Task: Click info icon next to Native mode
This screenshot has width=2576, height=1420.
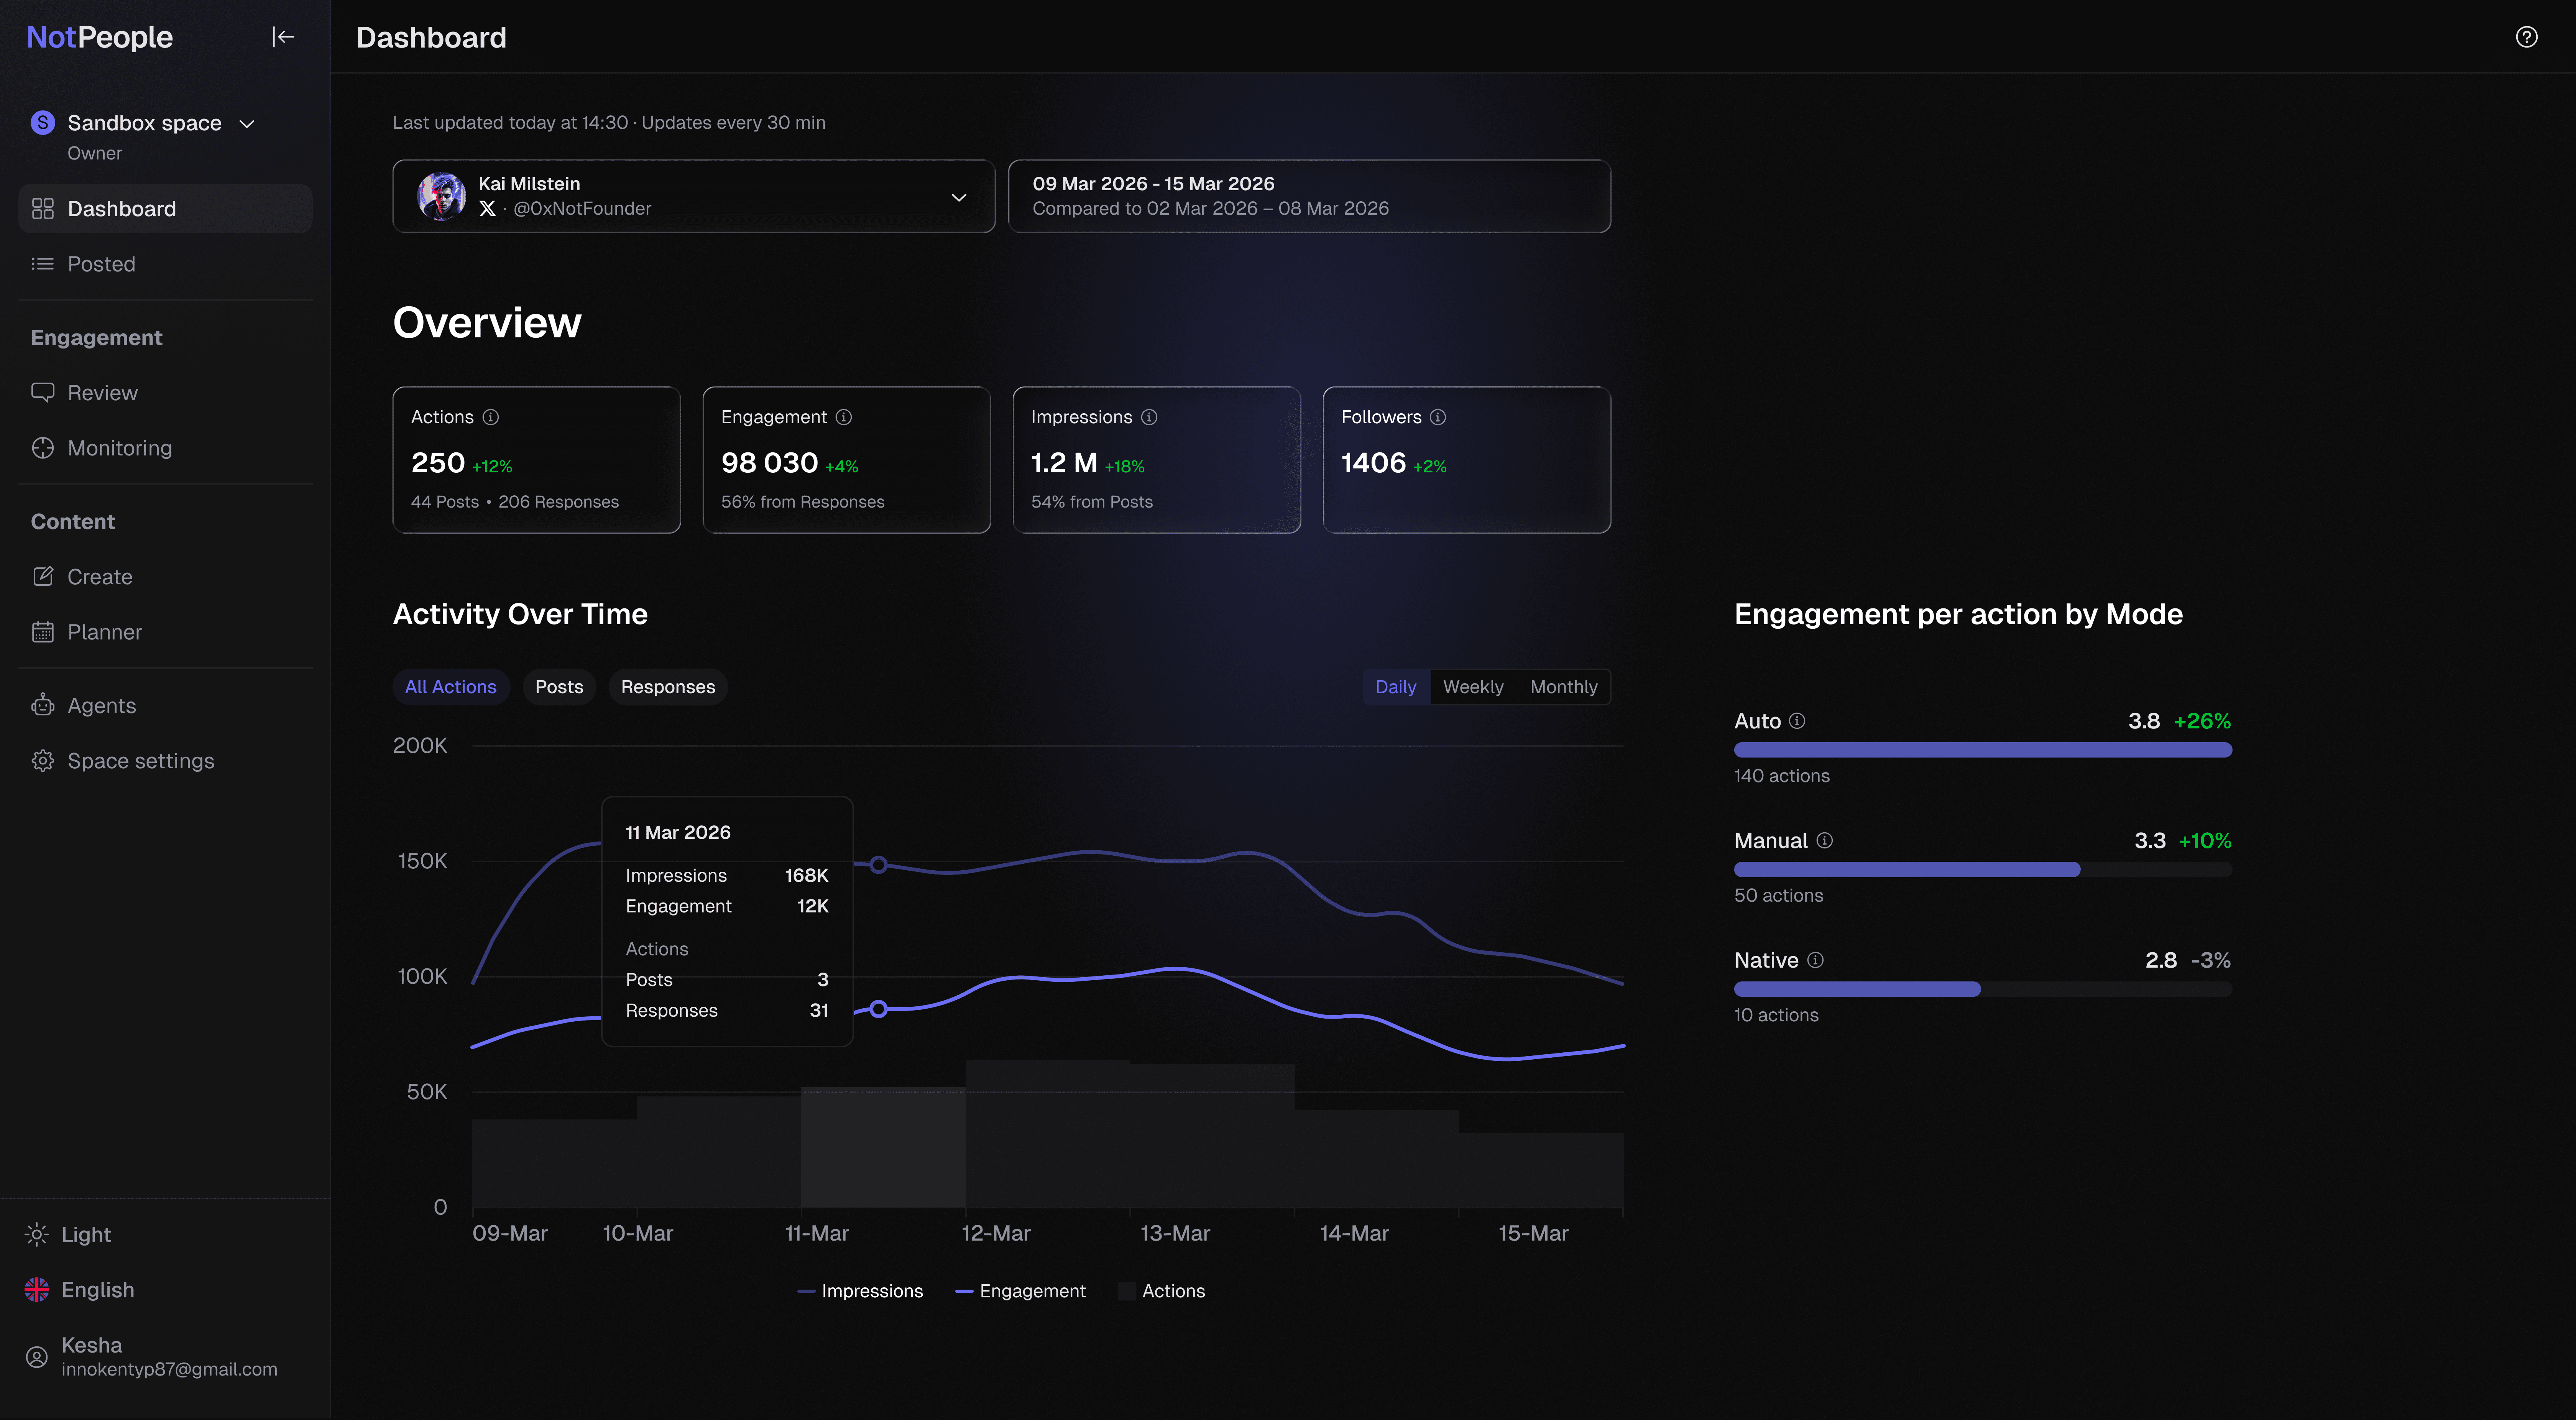Action: 1815,960
